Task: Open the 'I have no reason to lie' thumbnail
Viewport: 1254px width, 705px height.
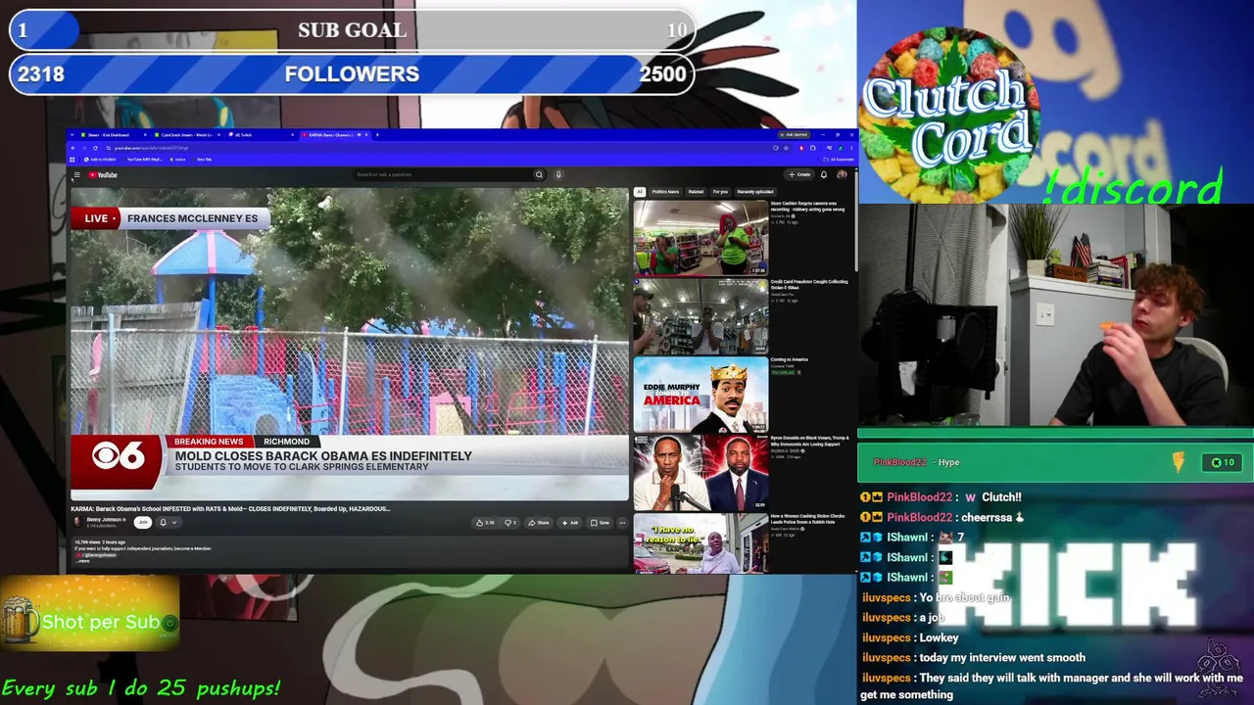Action: [x=700, y=543]
